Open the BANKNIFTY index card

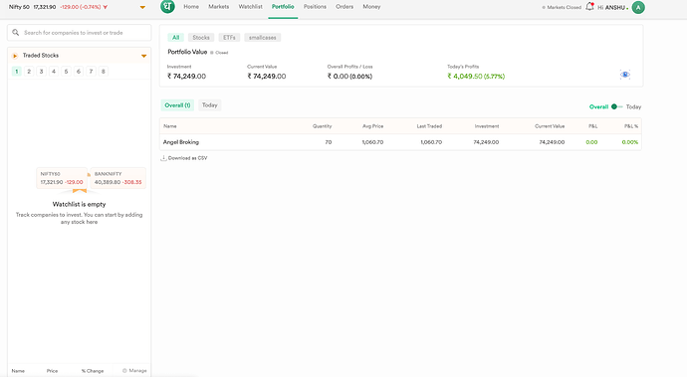pos(117,178)
